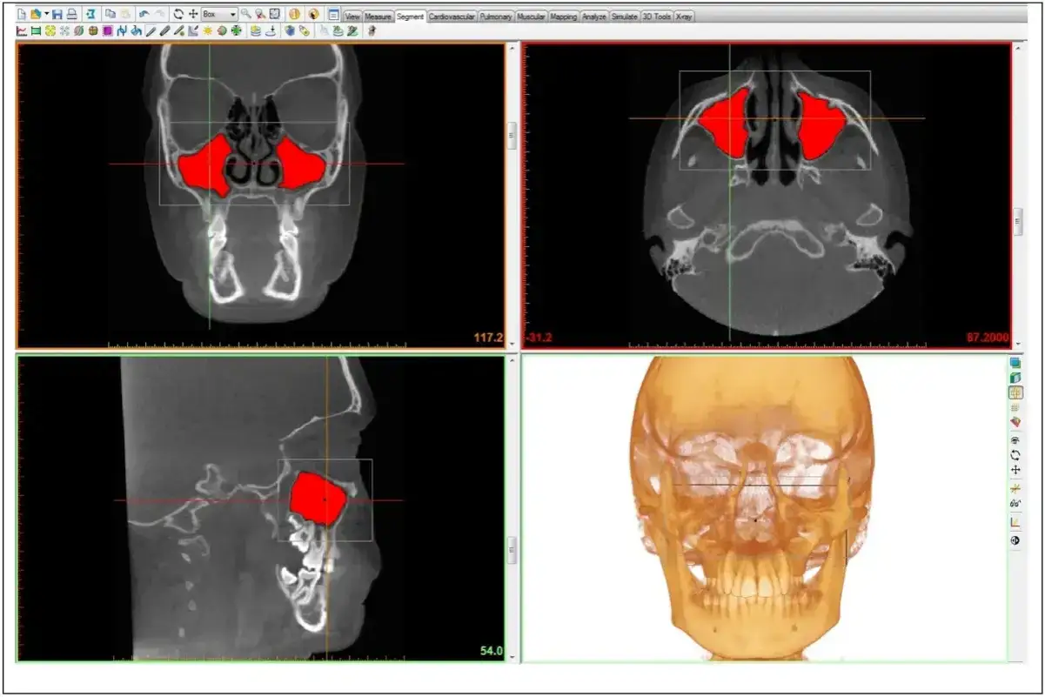Open the Box selection dropdown

(x=219, y=15)
